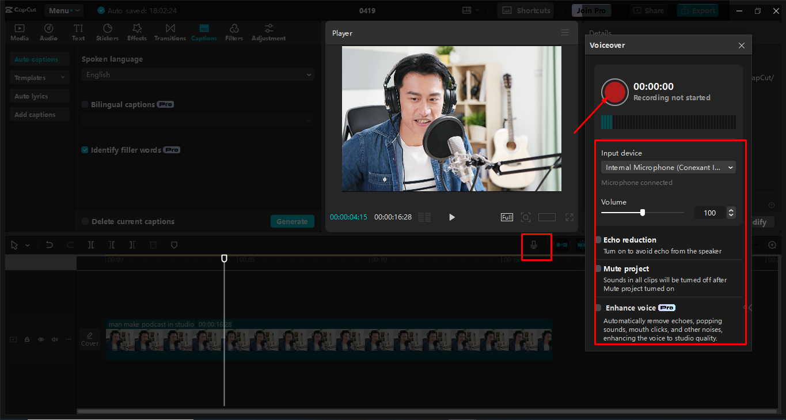Click the voiceover microphone icon in timeline toolbar
786x420 pixels.
[534, 245]
